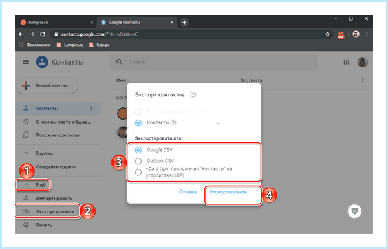Screen dimensions: 388x249
Task: Choose Google CSV export format
Action: [138, 150]
